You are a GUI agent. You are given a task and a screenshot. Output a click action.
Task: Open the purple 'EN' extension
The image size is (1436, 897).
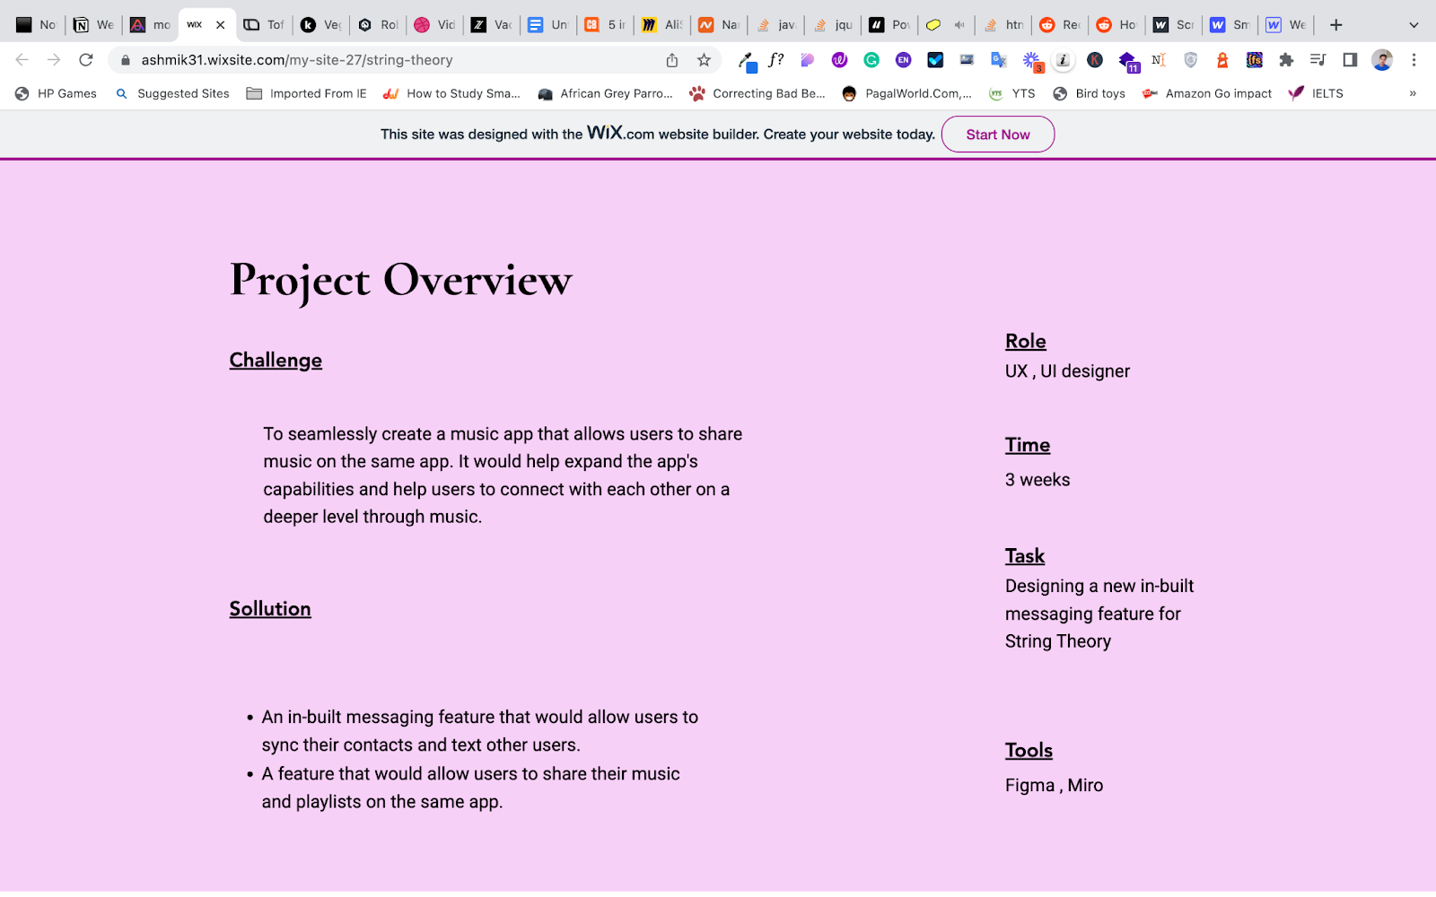click(903, 60)
